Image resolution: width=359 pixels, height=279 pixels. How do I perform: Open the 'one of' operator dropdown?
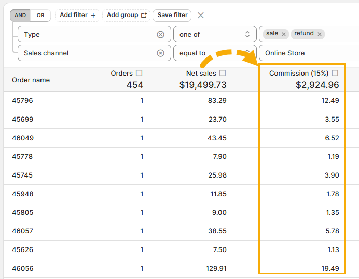pos(214,35)
